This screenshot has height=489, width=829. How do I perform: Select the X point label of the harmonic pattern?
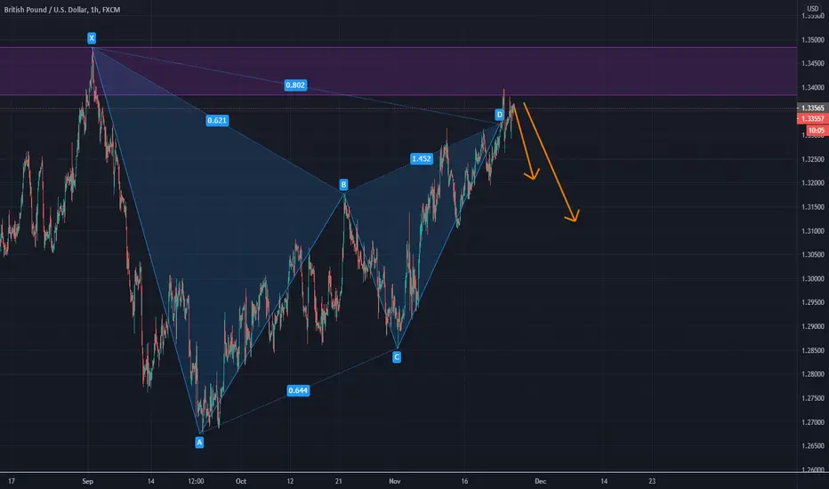[x=92, y=38]
